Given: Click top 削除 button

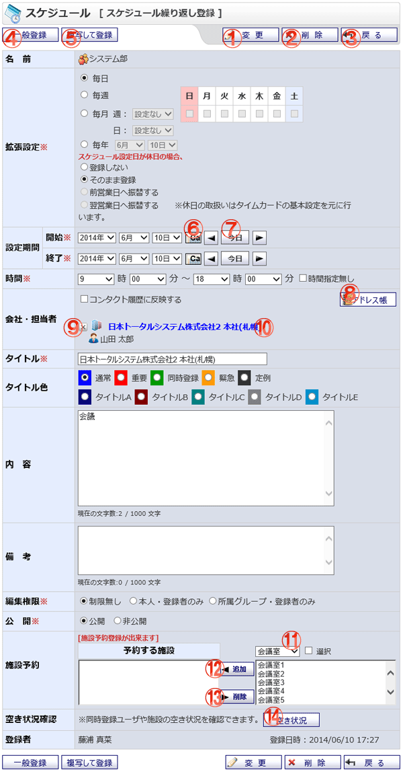Looking at the screenshot, I should (x=310, y=36).
